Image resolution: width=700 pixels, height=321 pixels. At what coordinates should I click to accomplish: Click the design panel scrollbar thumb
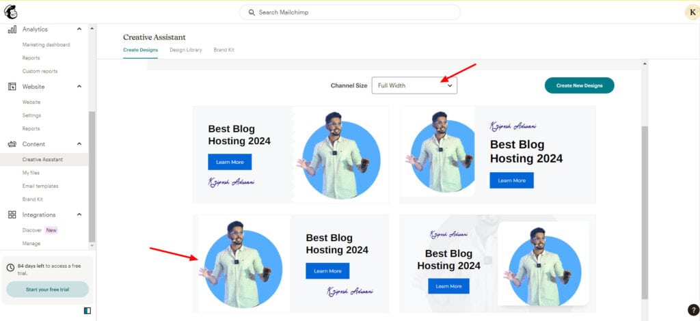645,212
